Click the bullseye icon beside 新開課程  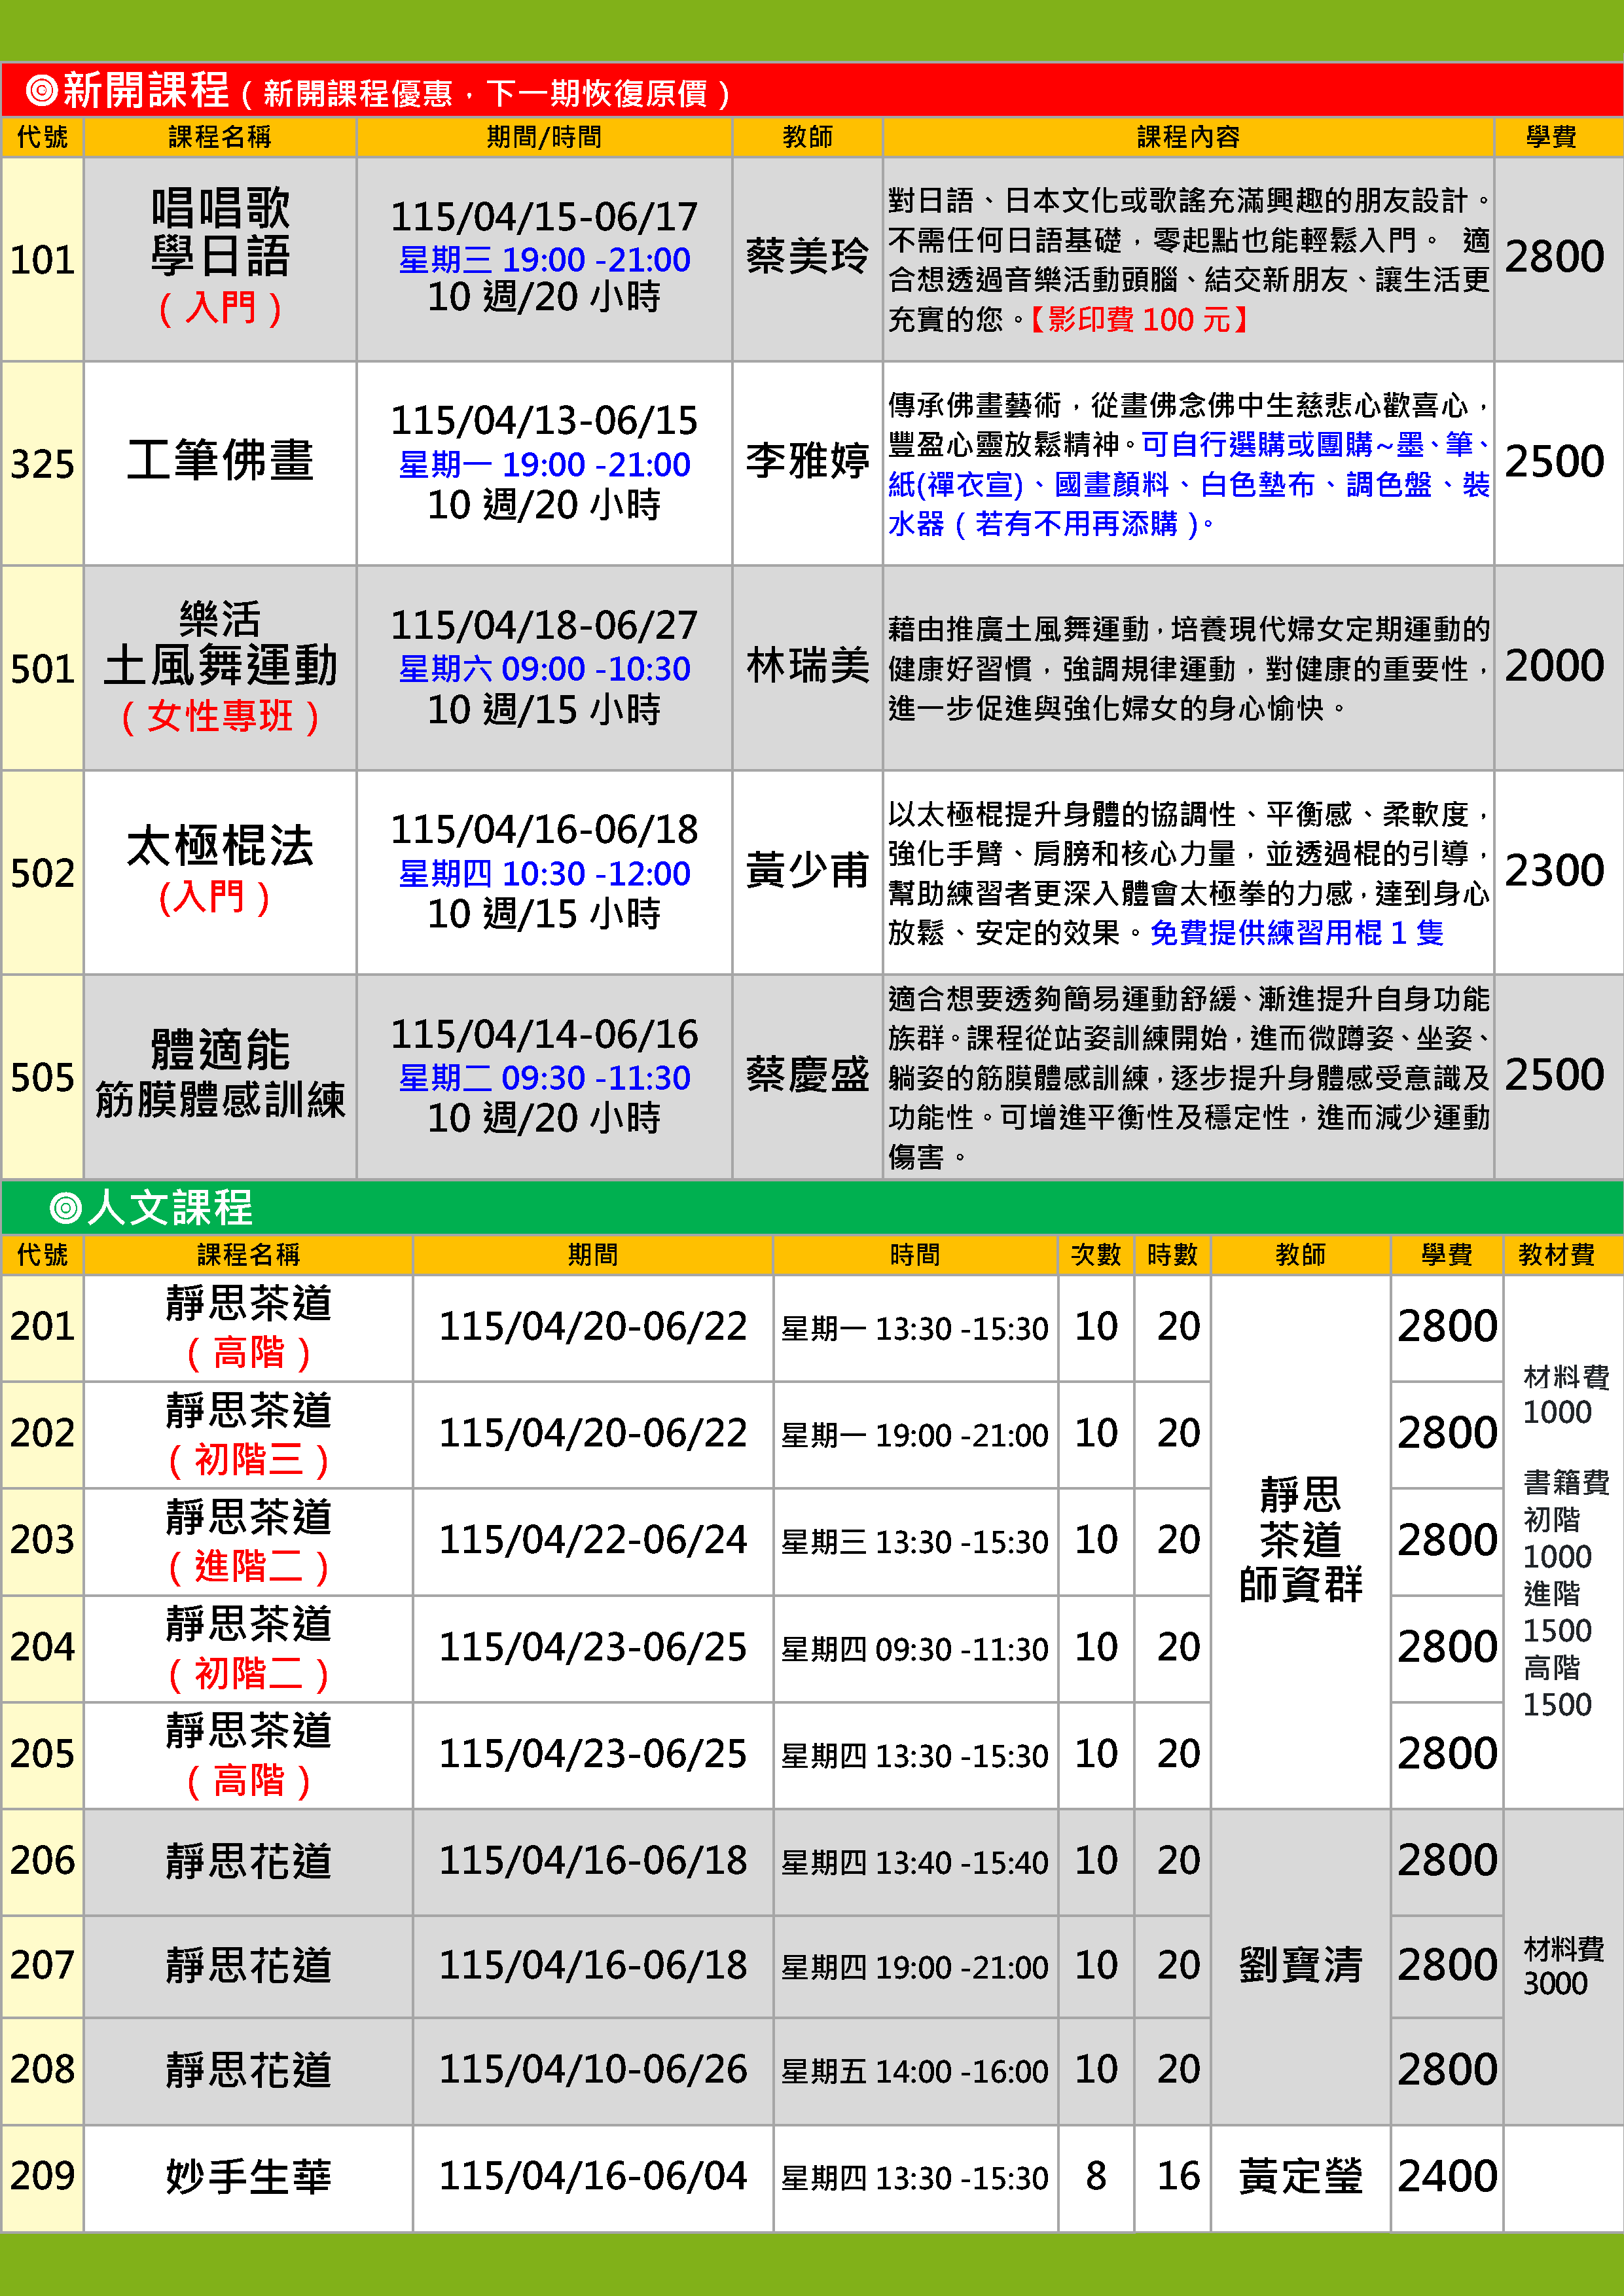tap(41, 91)
